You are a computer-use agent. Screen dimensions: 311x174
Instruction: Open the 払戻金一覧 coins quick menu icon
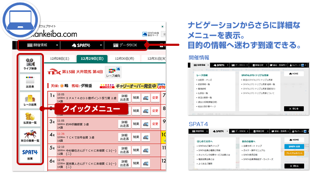(30, 118)
